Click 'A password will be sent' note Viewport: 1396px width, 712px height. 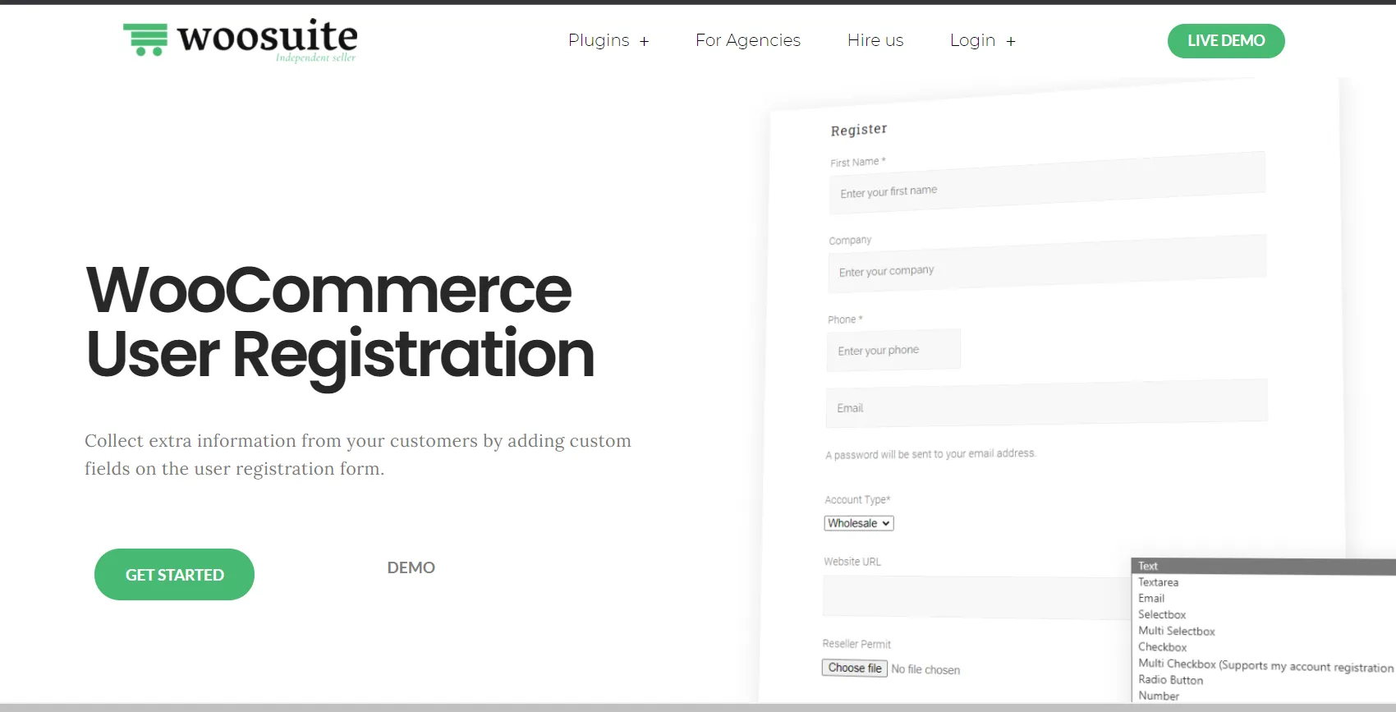tap(930, 454)
